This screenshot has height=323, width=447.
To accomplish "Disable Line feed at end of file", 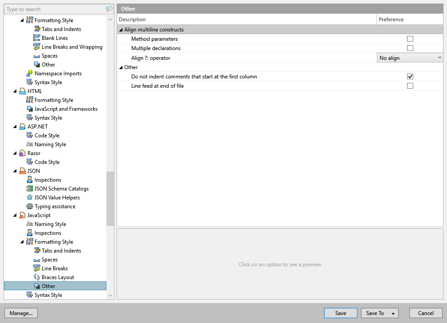I will (410, 86).
